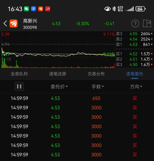Switch to 交易分布 tab

point(96,74)
